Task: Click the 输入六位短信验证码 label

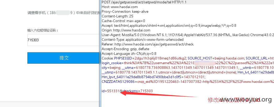Action: 43,30
